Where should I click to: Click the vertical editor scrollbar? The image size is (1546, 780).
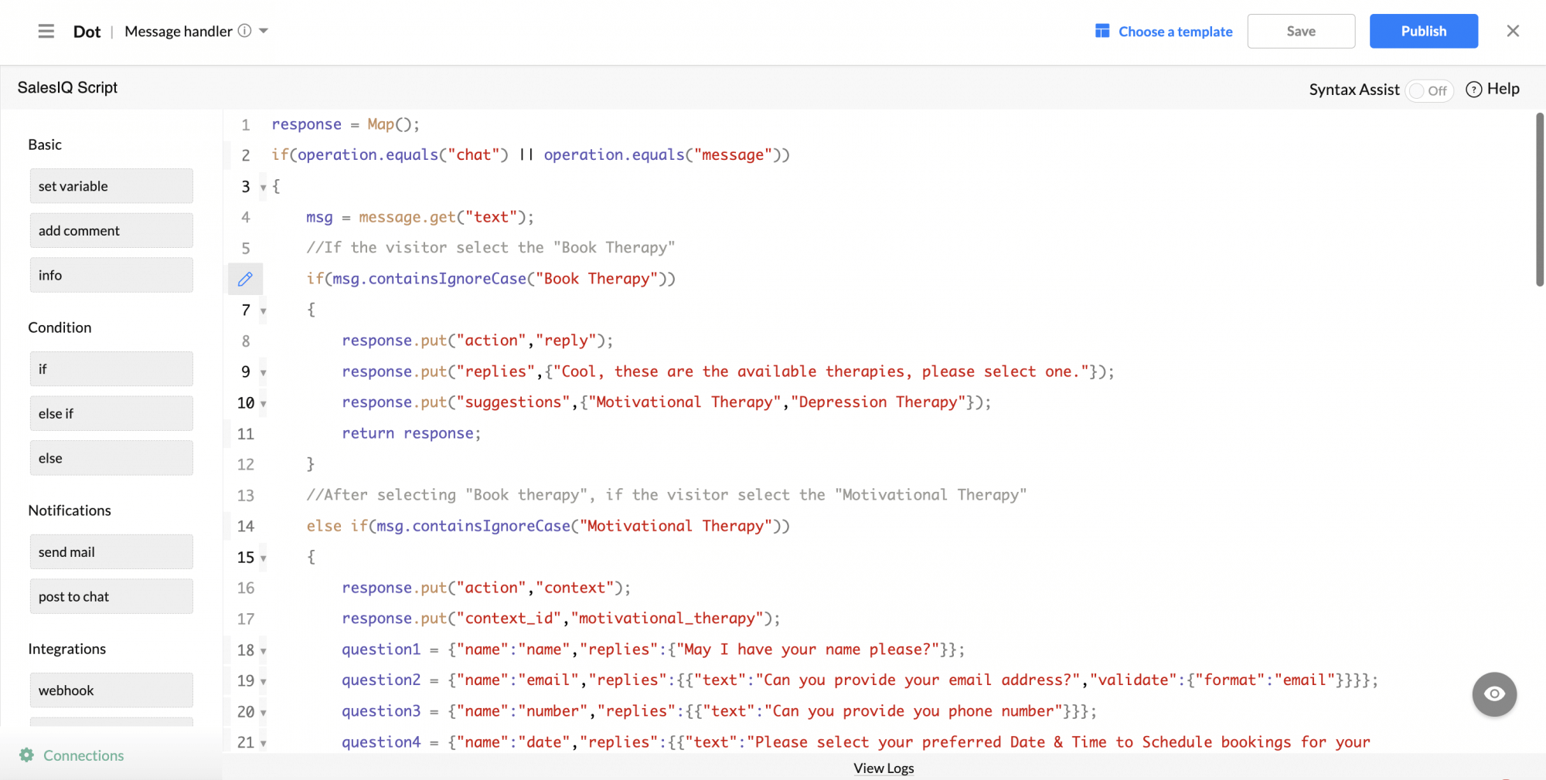tap(1539, 201)
